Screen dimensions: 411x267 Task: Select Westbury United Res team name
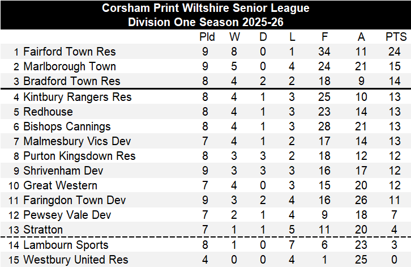[76, 260]
